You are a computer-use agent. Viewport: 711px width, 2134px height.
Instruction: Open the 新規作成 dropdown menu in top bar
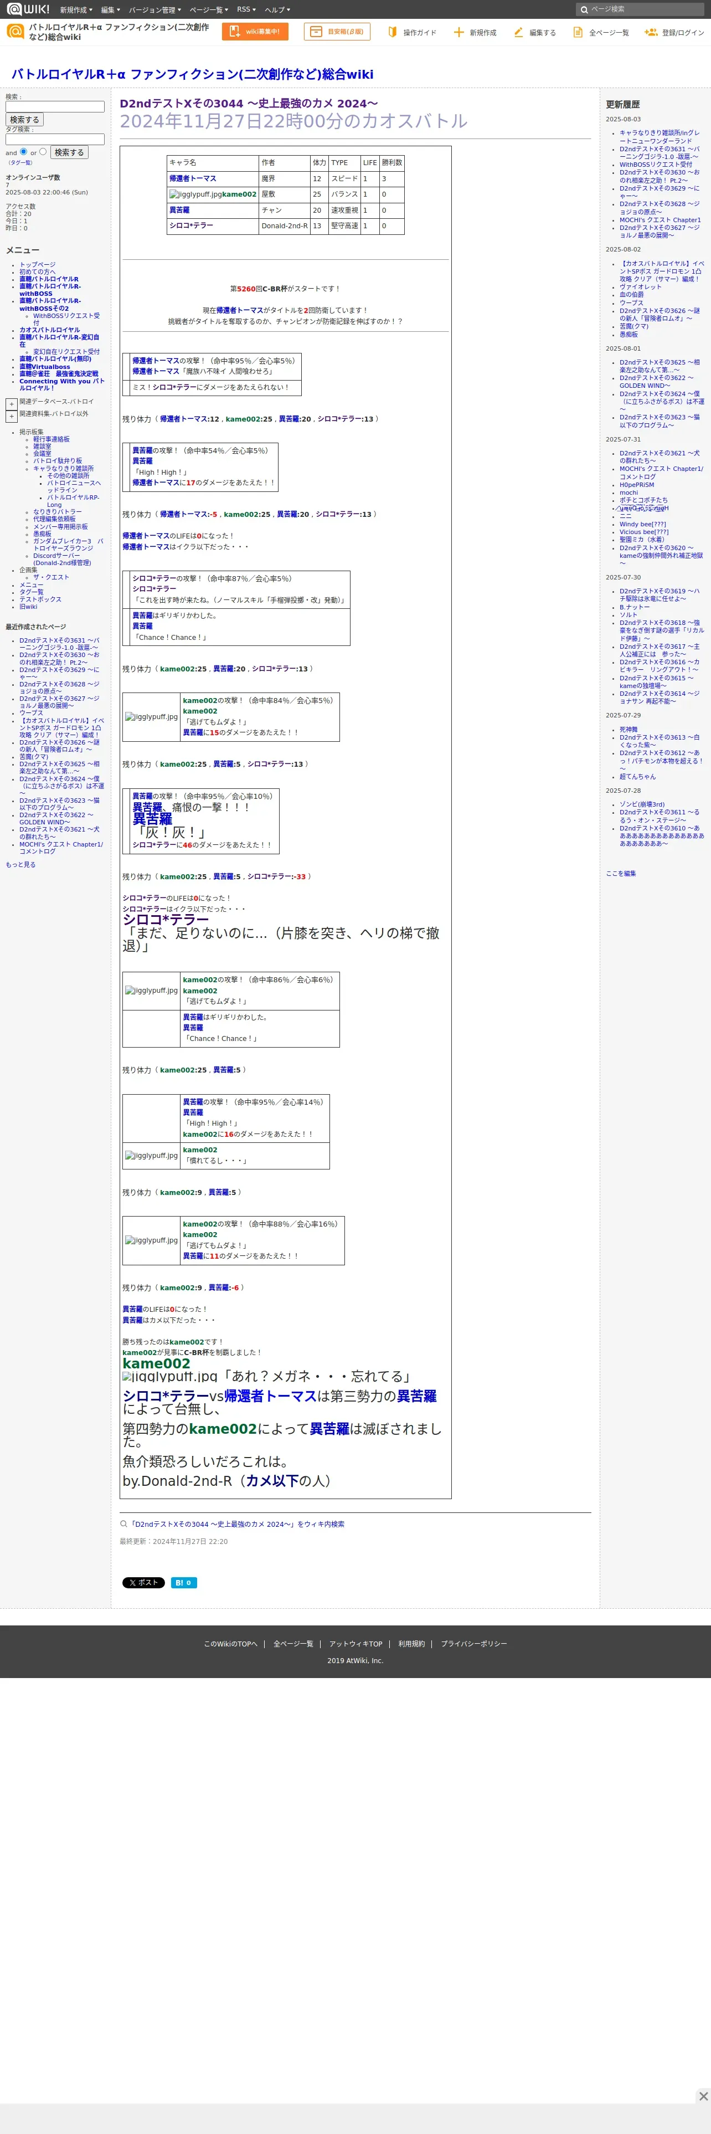tap(76, 10)
